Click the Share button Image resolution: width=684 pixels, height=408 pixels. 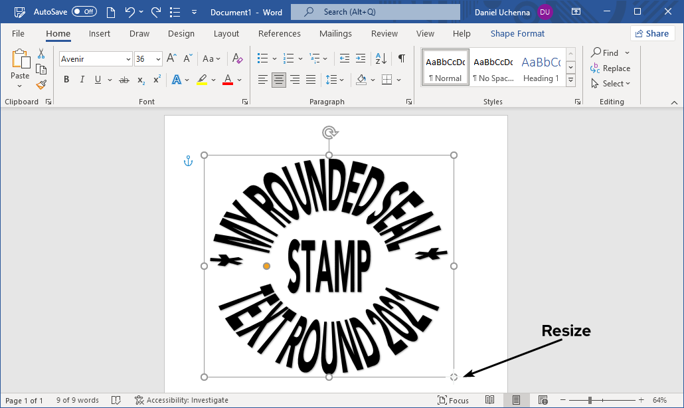coord(652,33)
